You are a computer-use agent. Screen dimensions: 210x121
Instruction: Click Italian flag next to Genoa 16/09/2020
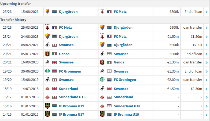click(x=109, y=62)
